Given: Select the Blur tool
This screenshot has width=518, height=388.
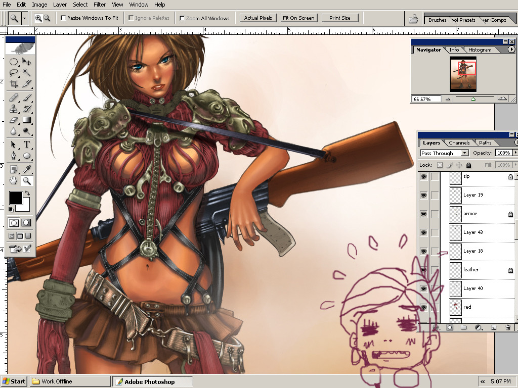Looking at the screenshot, I should [x=14, y=131].
